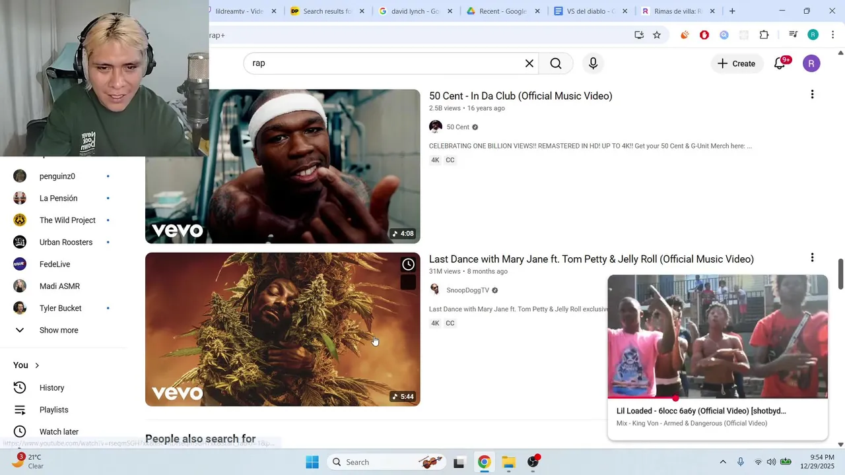Image resolution: width=845 pixels, height=475 pixels.
Task: Bookmark this page with the star icon
Action: coord(657,35)
